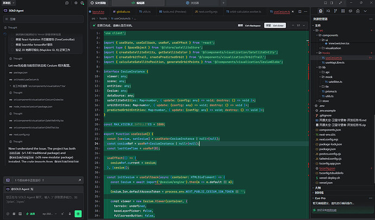The image size is (375, 220).
Task: Click the sparkle enhance prompt icon
Action: 62,214
